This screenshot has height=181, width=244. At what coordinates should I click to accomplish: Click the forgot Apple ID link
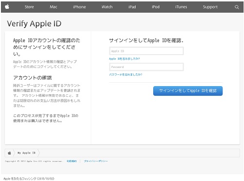(124, 59)
